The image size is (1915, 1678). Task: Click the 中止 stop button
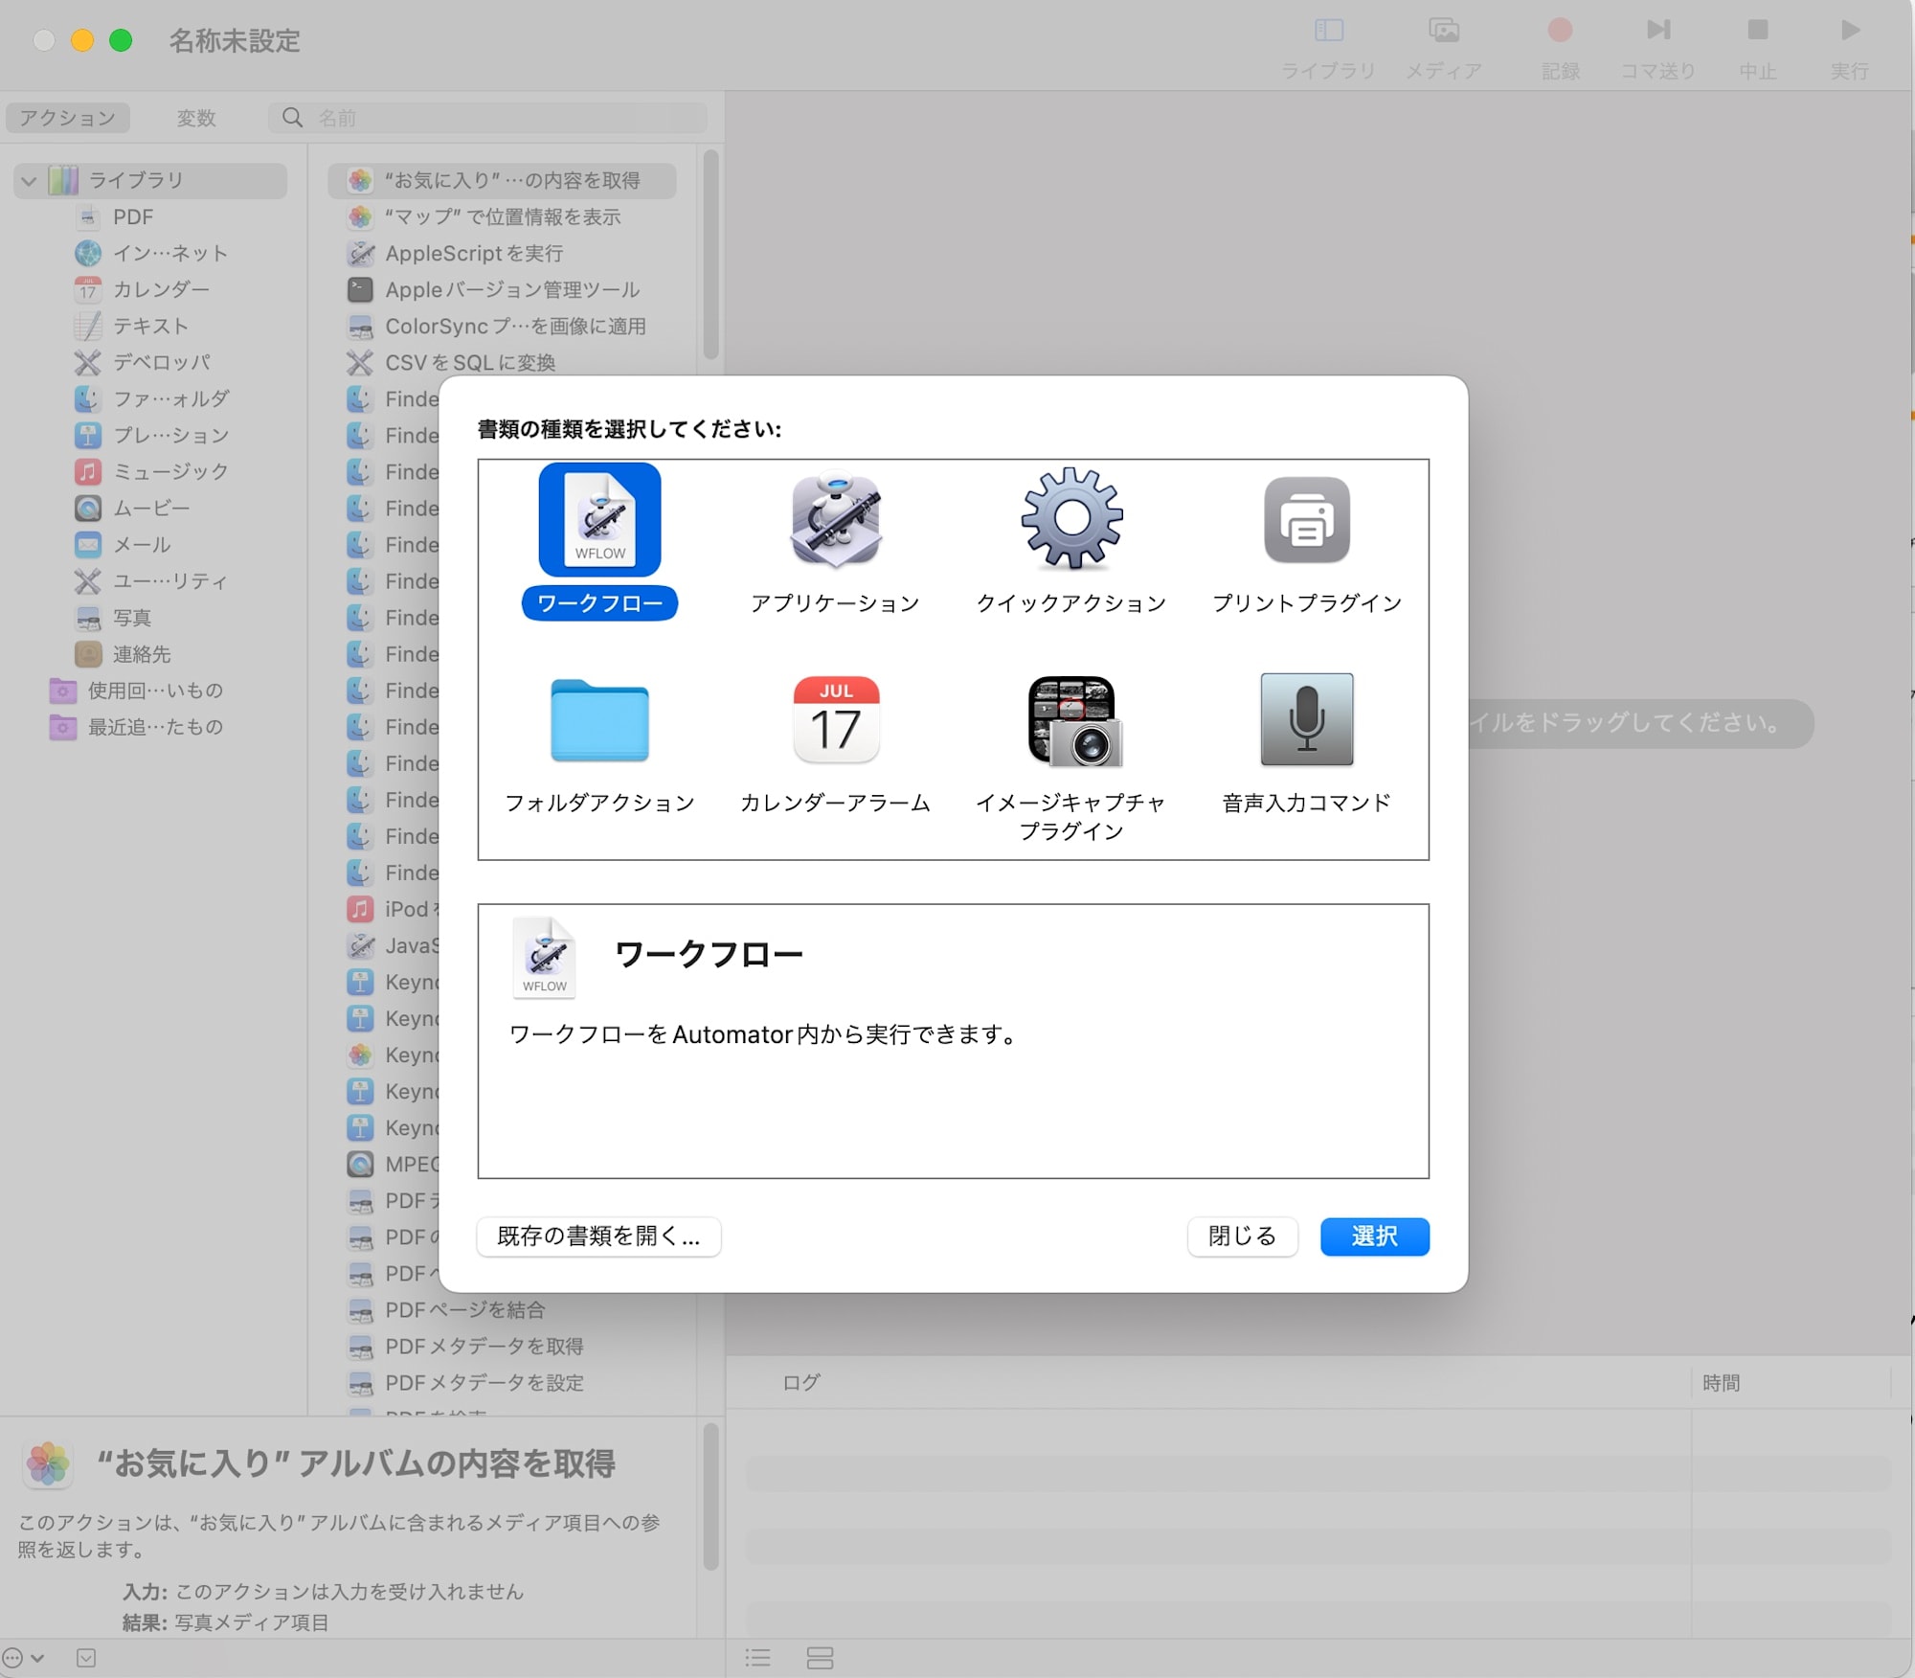(x=1757, y=31)
